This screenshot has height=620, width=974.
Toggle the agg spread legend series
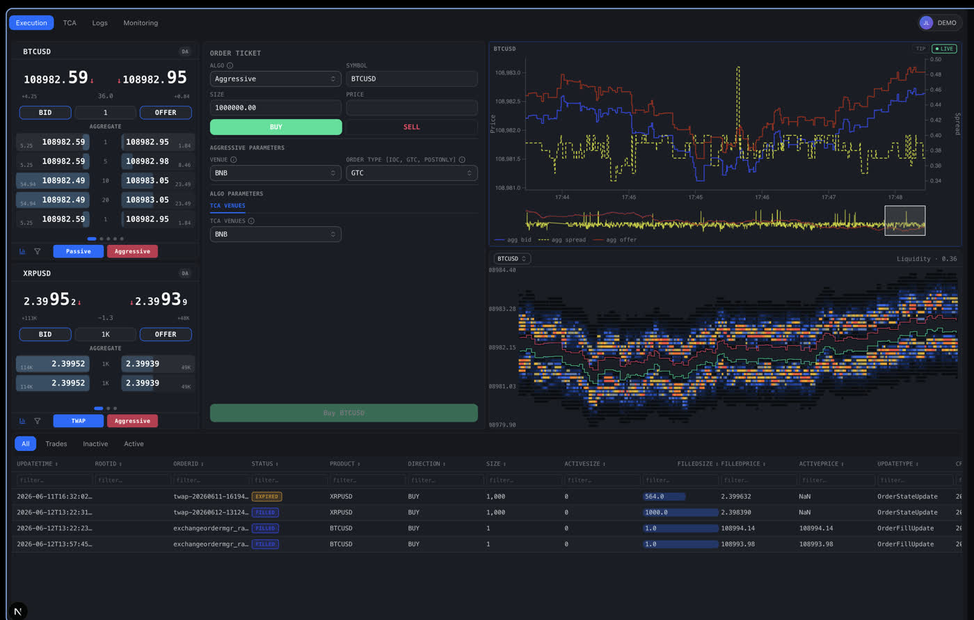tap(562, 240)
